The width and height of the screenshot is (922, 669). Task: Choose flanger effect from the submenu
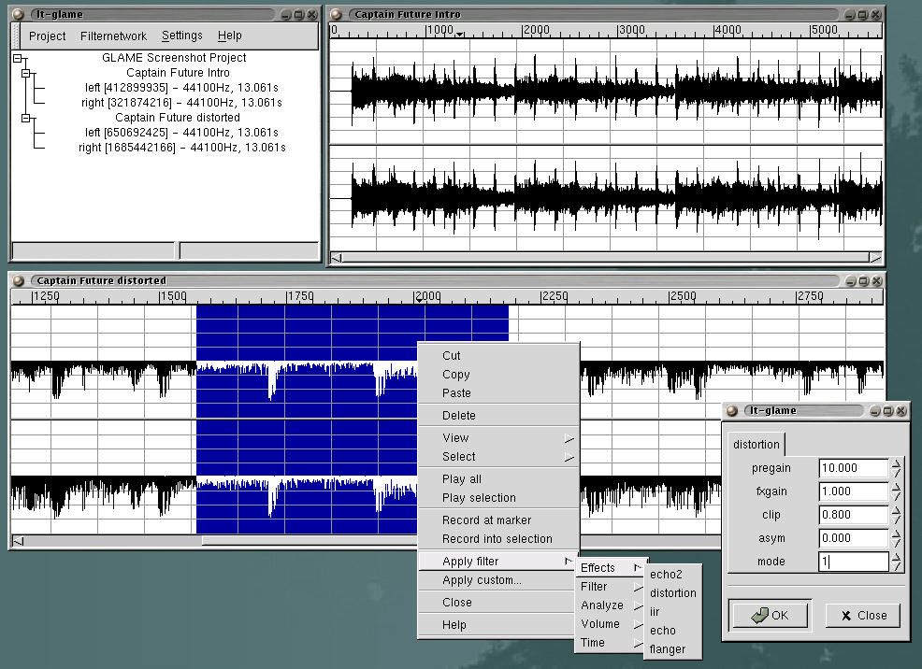click(x=667, y=649)
